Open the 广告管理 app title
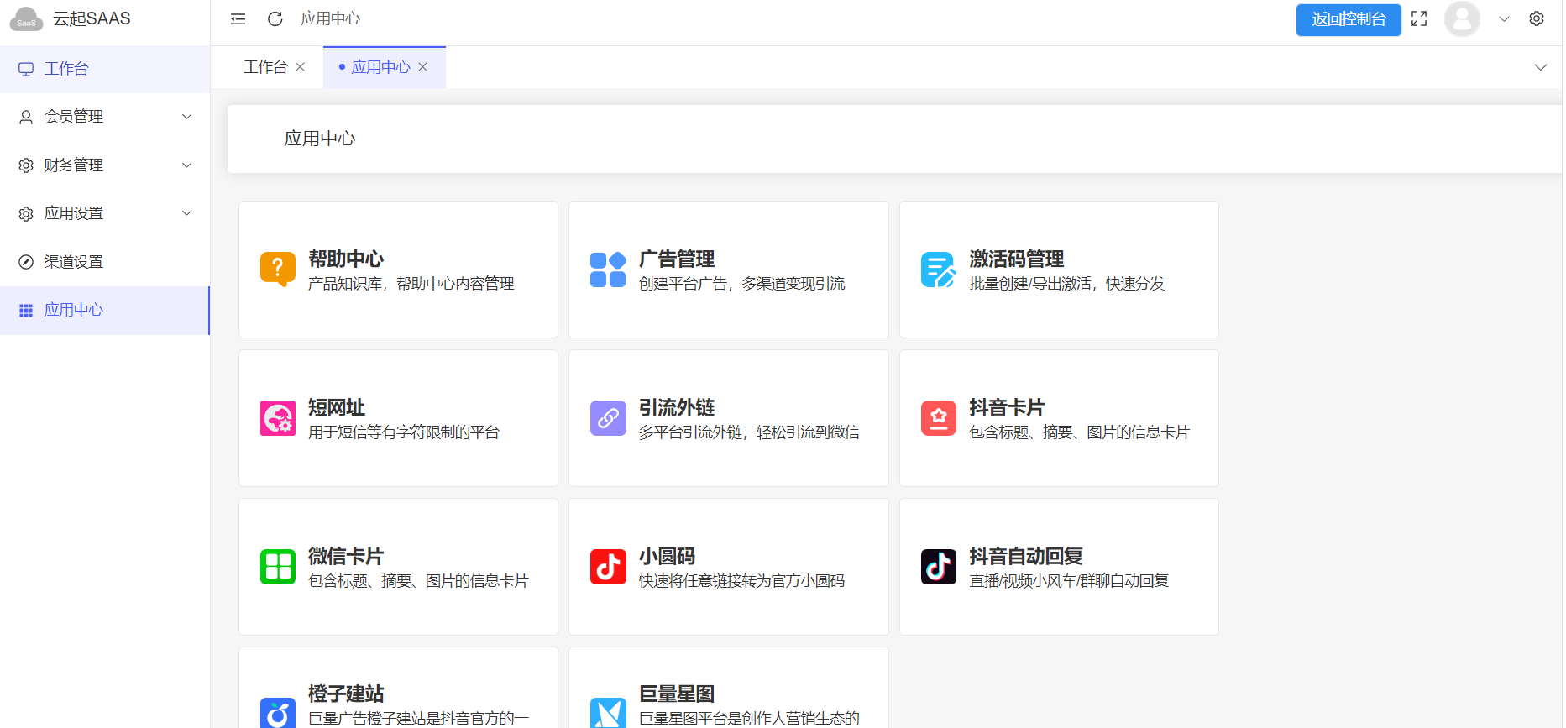Viewport: 1566px width, 728px height. click(677, 259)
